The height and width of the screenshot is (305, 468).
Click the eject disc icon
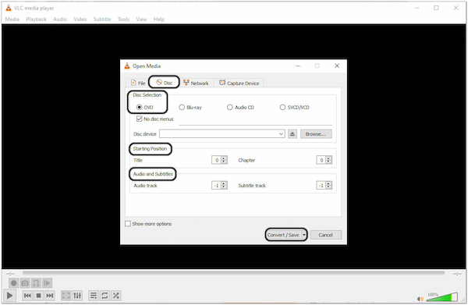pyautogui.click(x=292, y=134)
